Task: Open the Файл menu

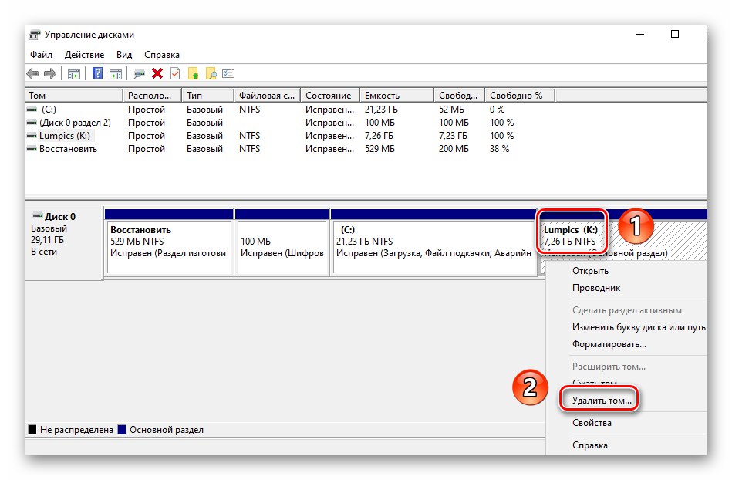Action: pyautogui.click(x=41, y=55)
